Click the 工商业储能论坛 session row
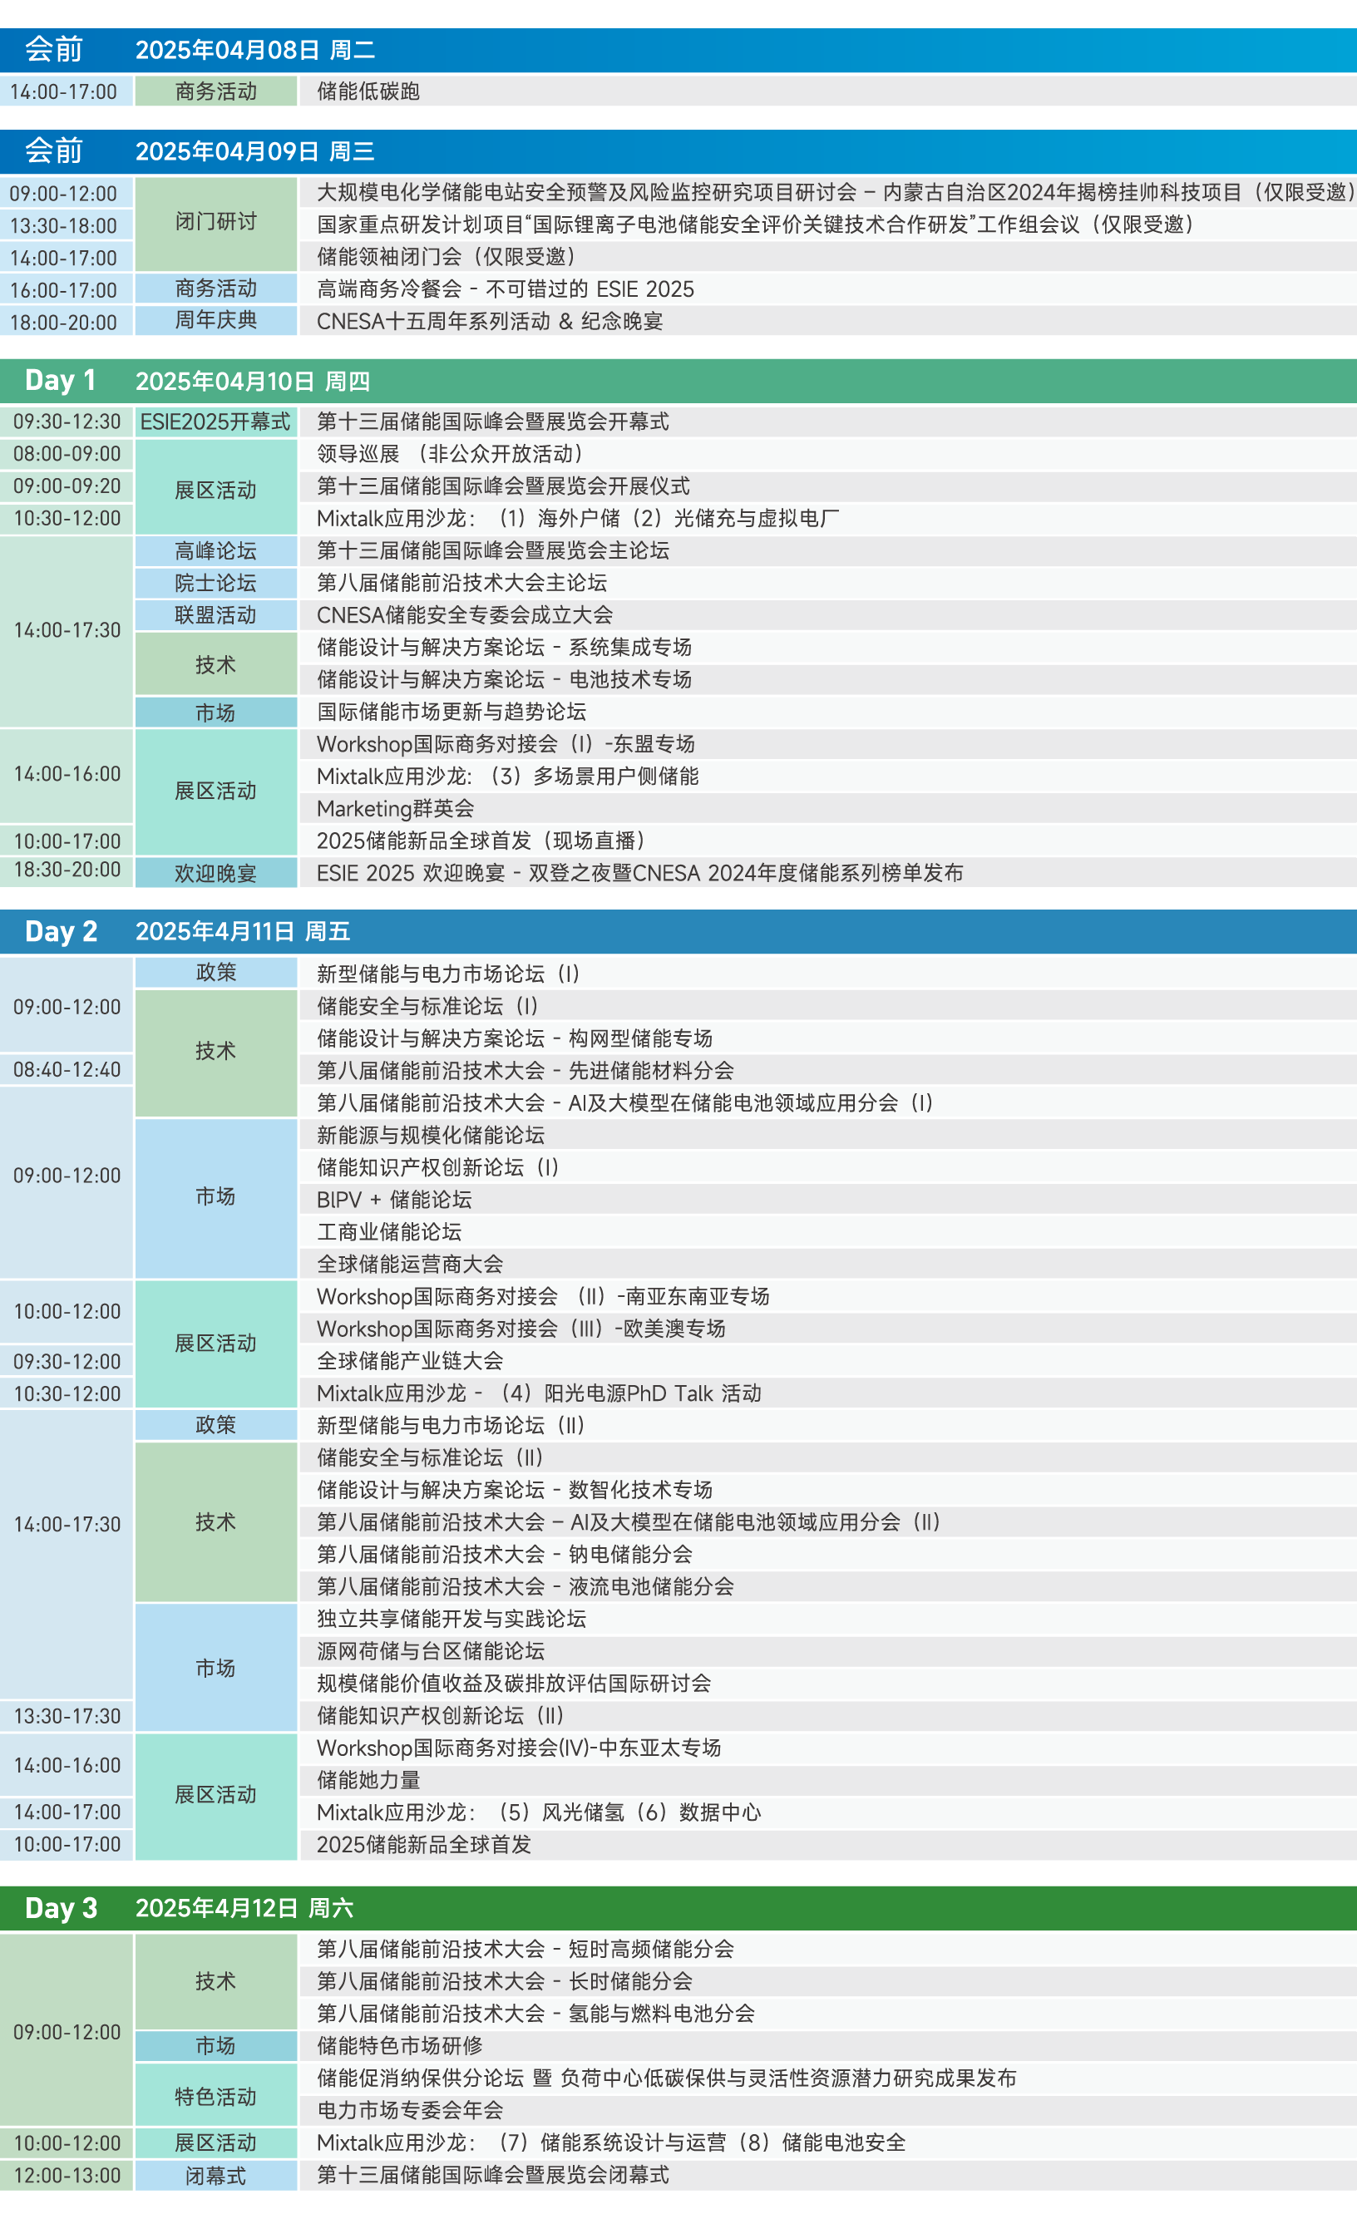Screen dimensions: 1357x2214 click(x=389, y=1232)
